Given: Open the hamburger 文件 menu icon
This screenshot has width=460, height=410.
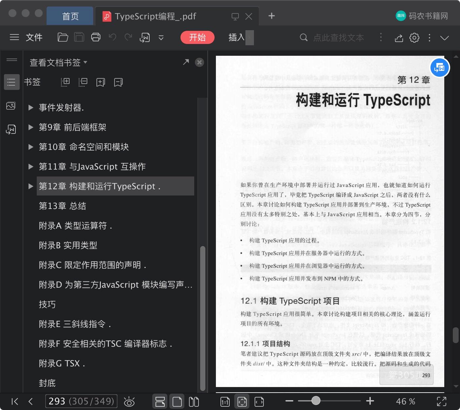Looking at the screenshot, I should (x=14, y=37).
